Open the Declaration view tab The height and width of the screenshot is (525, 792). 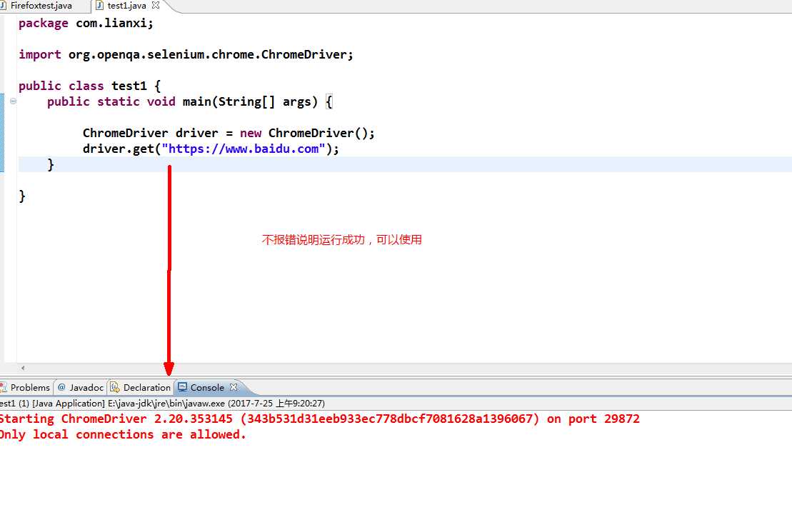(141, 388)
